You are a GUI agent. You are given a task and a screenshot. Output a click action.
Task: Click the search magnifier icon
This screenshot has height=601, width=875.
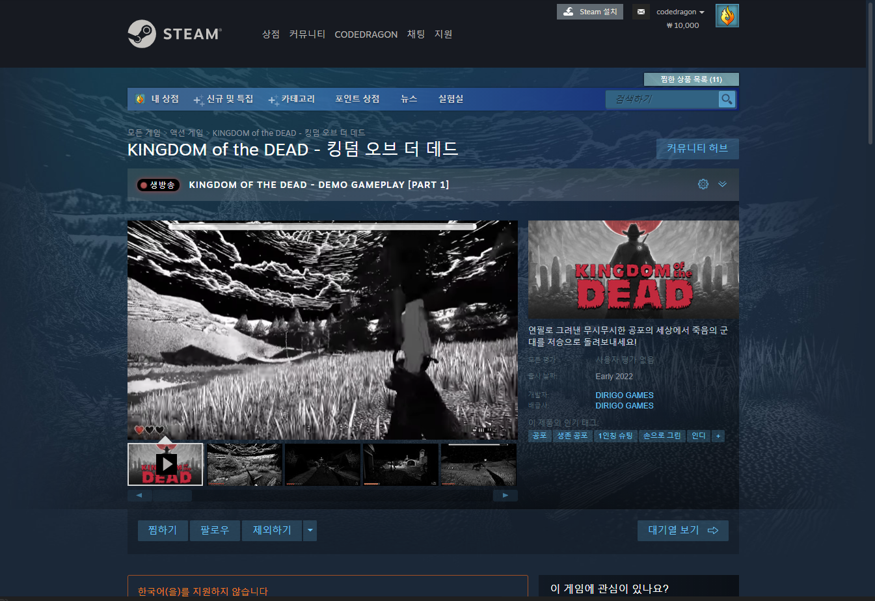727,99
